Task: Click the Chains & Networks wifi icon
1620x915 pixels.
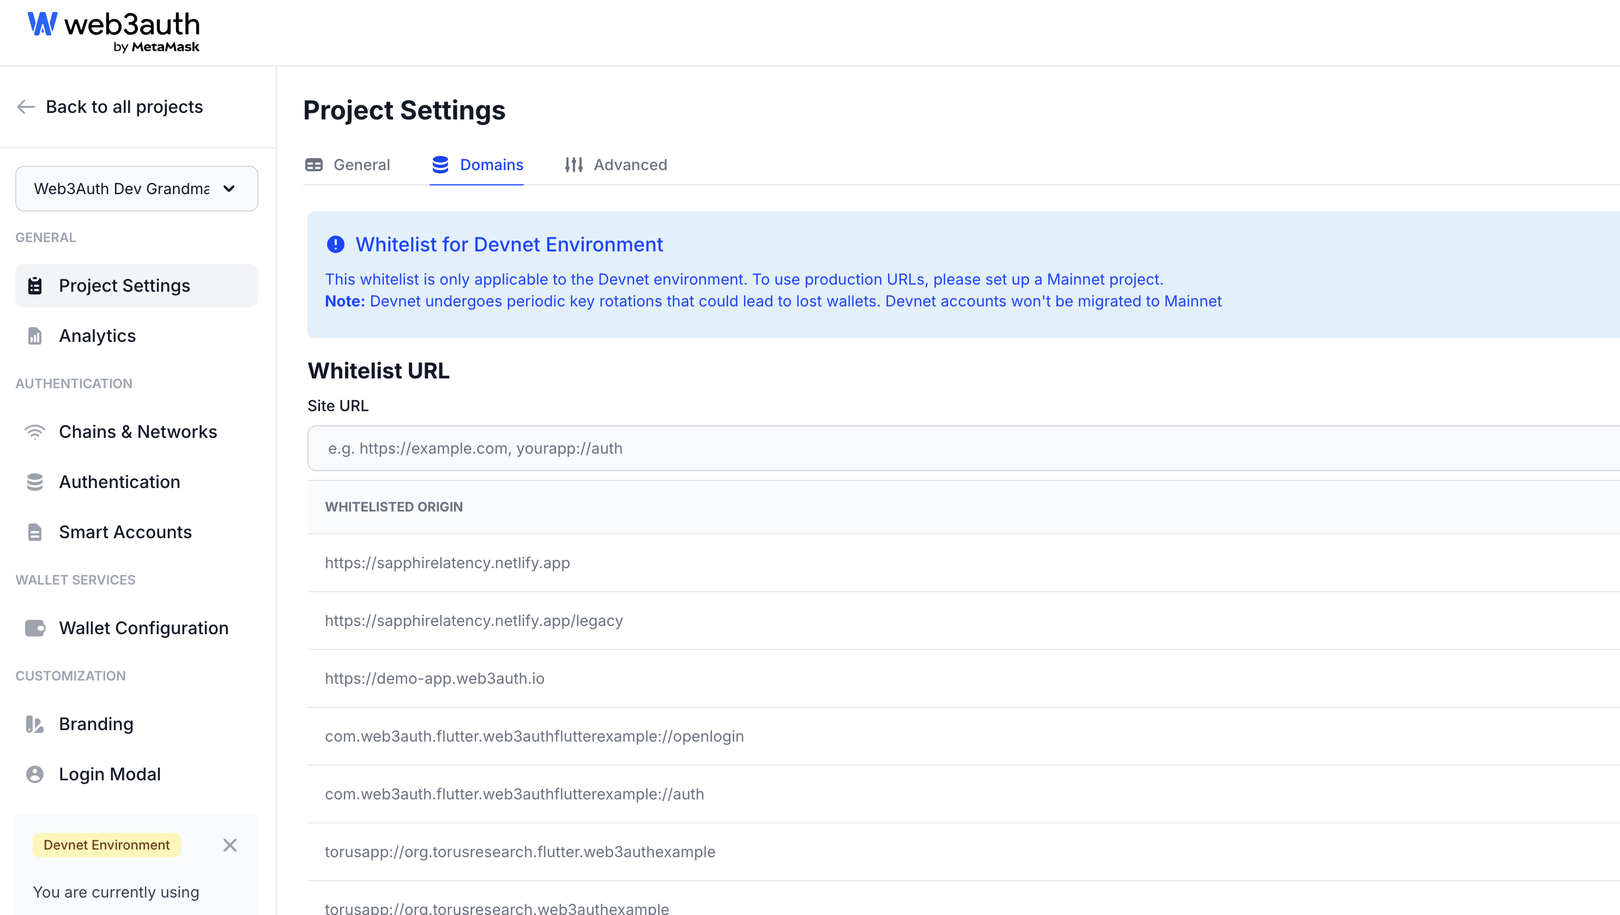Action: point(35,432)
